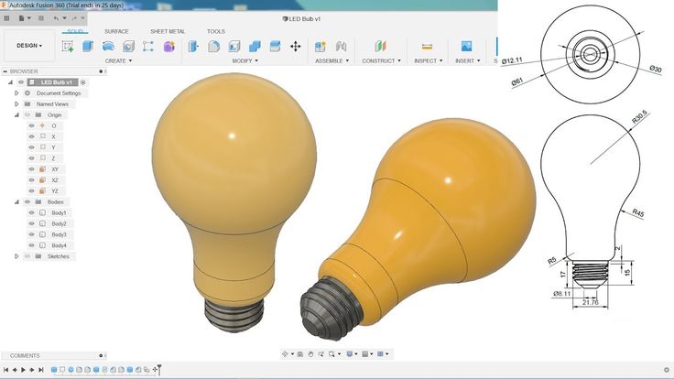Switch to the SOLID tab
This screenshot has width=674, height=379.
(75, 31)
